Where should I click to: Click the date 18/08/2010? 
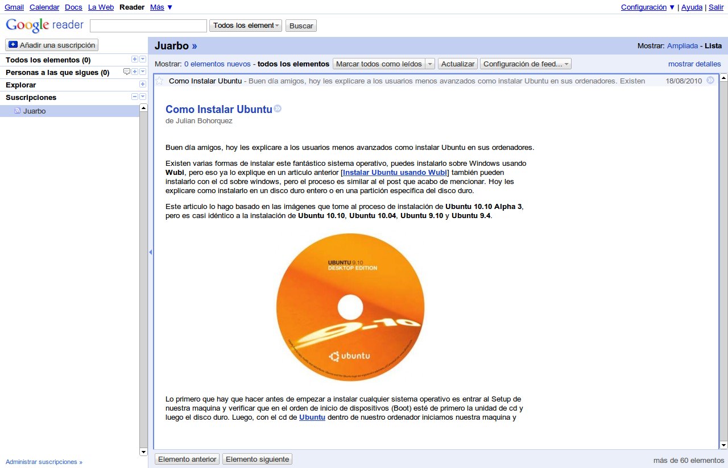(684, 81)
